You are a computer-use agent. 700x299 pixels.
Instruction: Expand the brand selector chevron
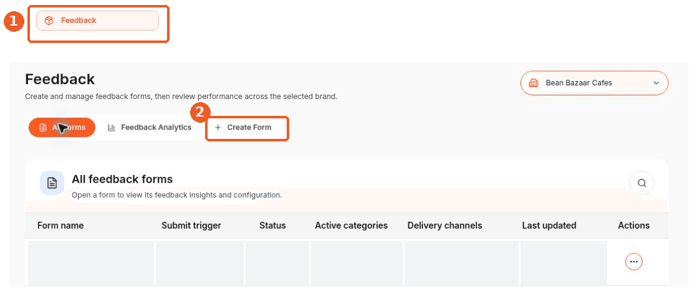(656, 83)
